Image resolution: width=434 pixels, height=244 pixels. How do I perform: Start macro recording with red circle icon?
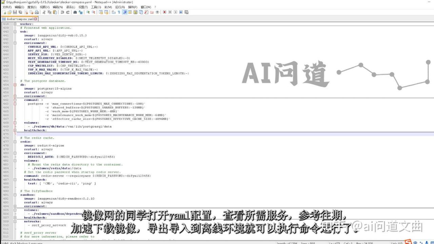coord(164,12)
